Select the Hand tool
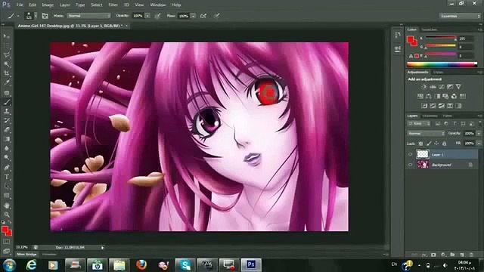Screen dimensions: 484x272 [7, 206]
